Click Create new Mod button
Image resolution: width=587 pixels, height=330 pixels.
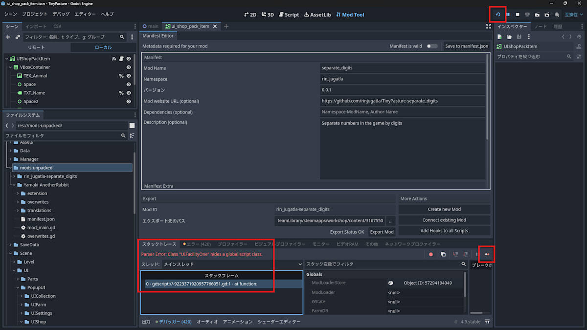coord(444,209)
